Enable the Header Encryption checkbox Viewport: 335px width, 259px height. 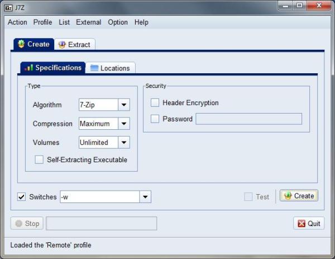[x=155, y=102]
